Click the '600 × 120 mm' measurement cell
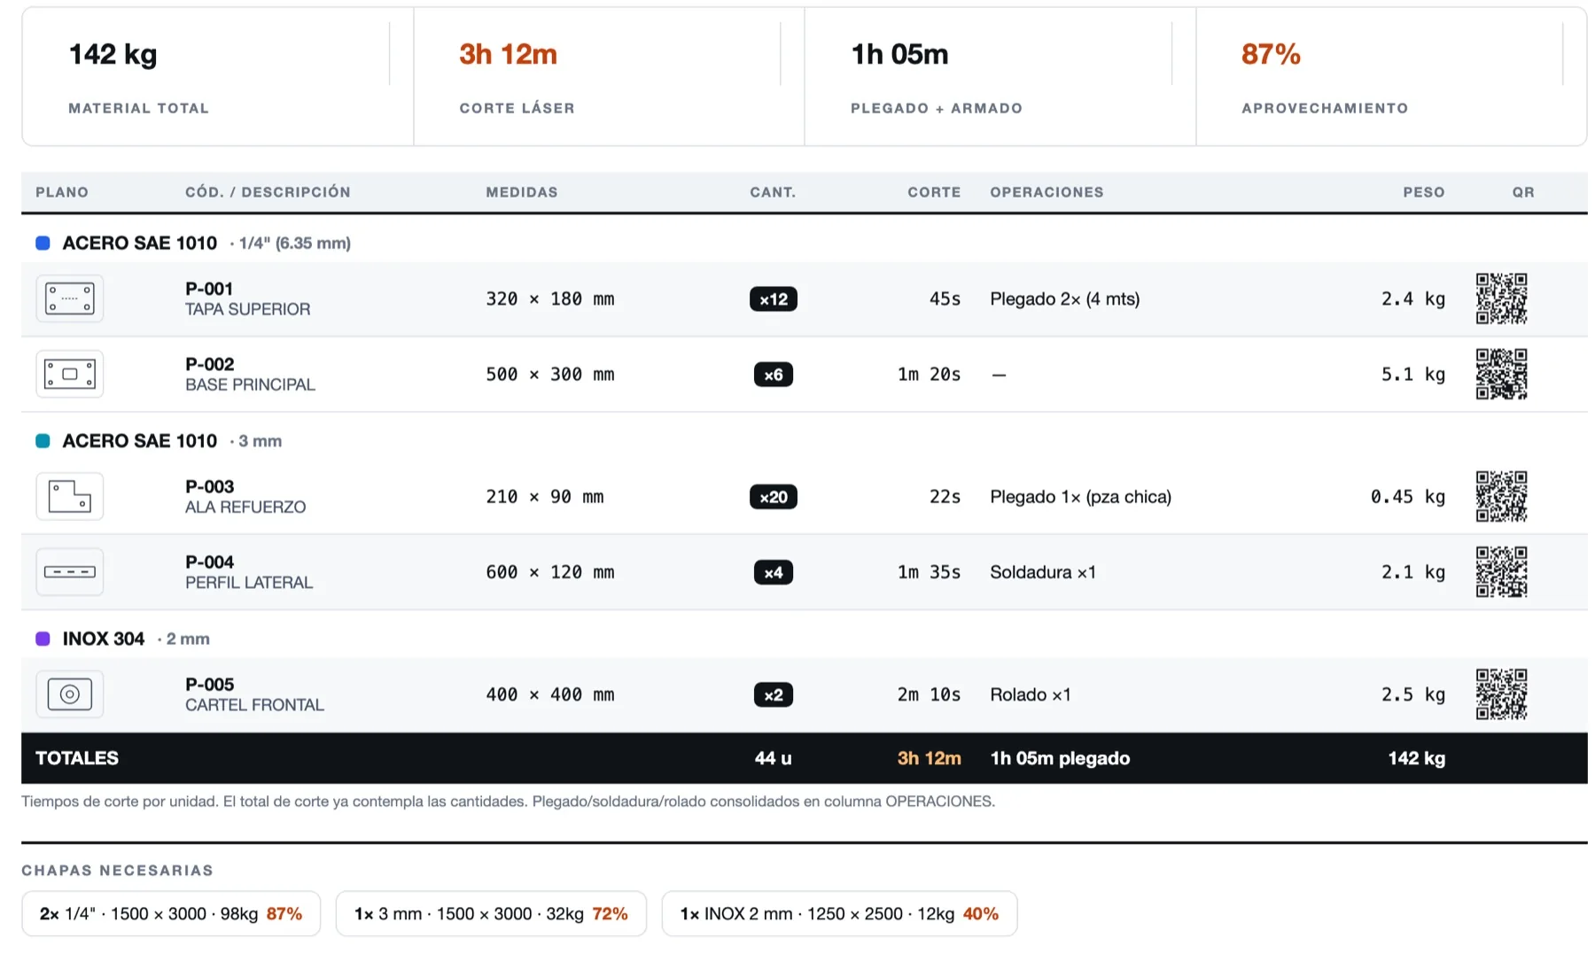 [549, 572]
